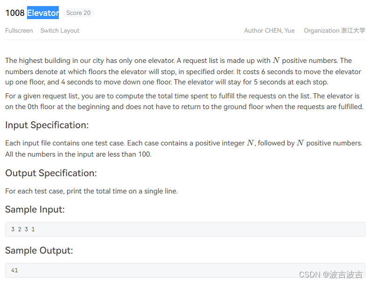Viewport: 370px width, 283px height.
Task: Click the first italic N in the description
Action: pyautogui.click(x=276, y=60)
